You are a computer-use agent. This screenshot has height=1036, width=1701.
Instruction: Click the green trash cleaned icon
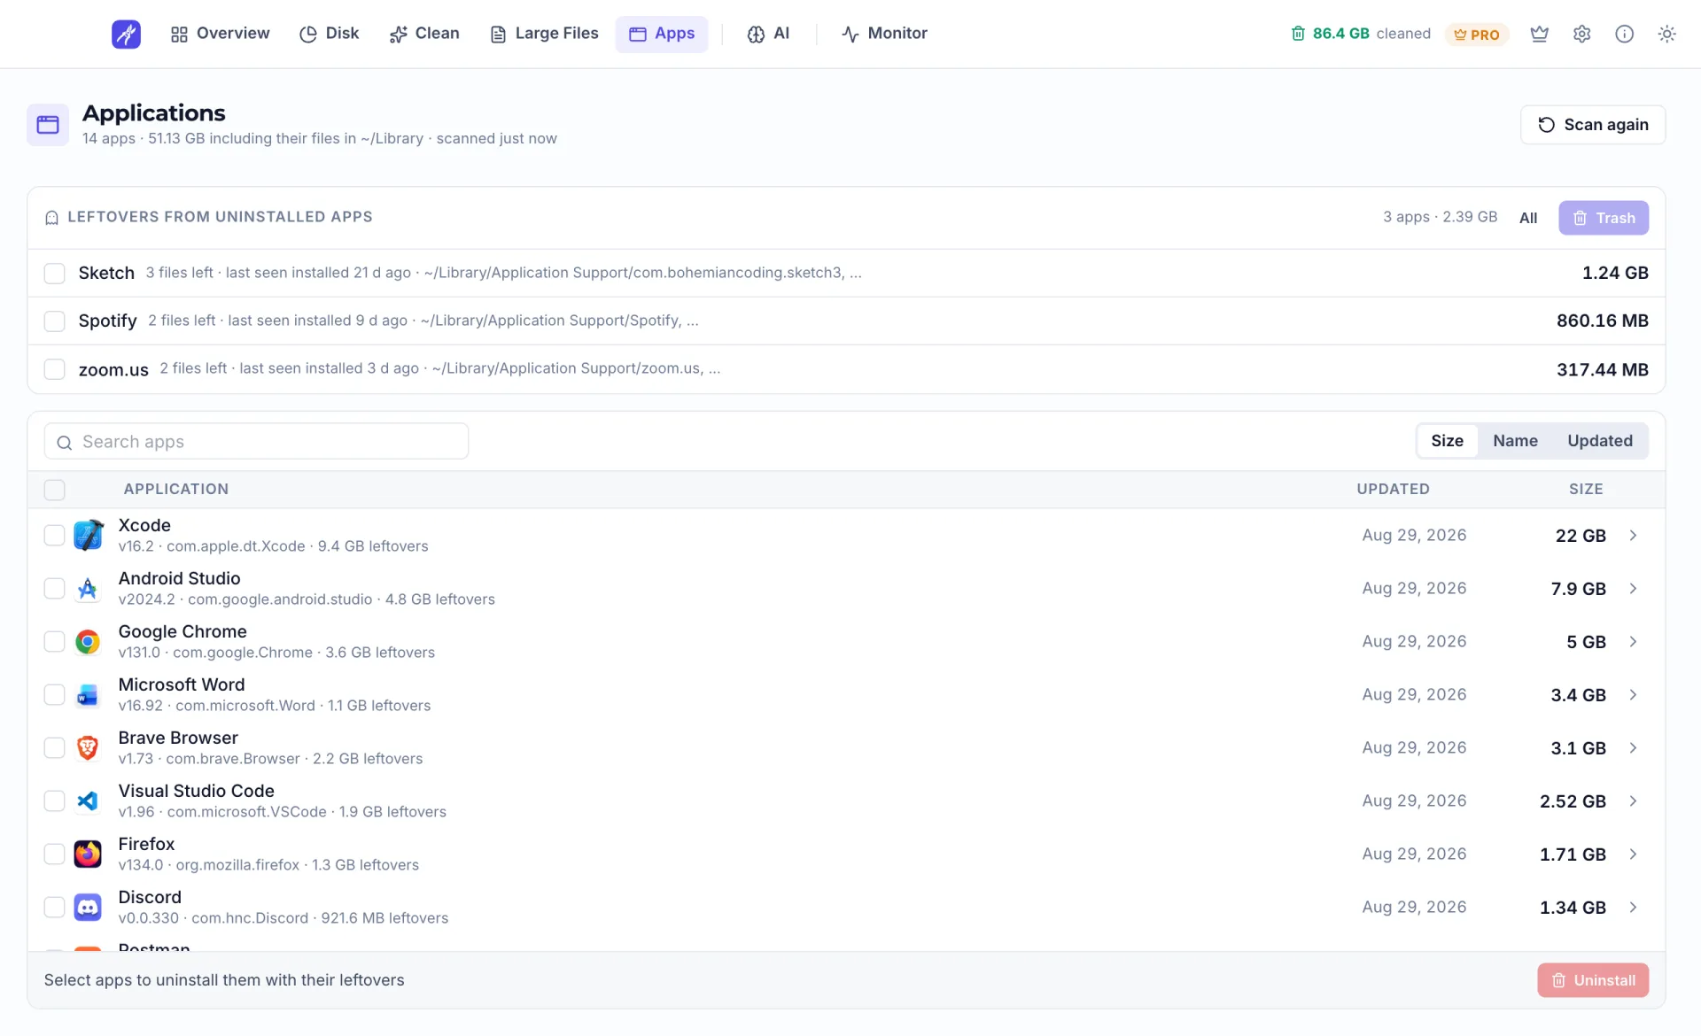click(1298, 34)
